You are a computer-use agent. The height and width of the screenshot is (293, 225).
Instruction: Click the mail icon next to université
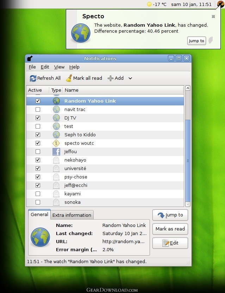[x=56, y=168]
